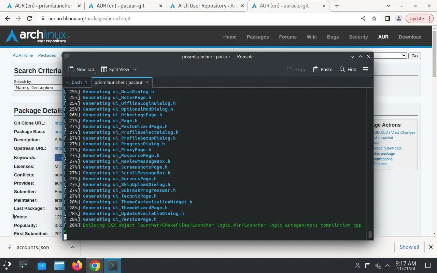Close the downloads bar
Screen dimensions: 437x273
click(431, 247)
